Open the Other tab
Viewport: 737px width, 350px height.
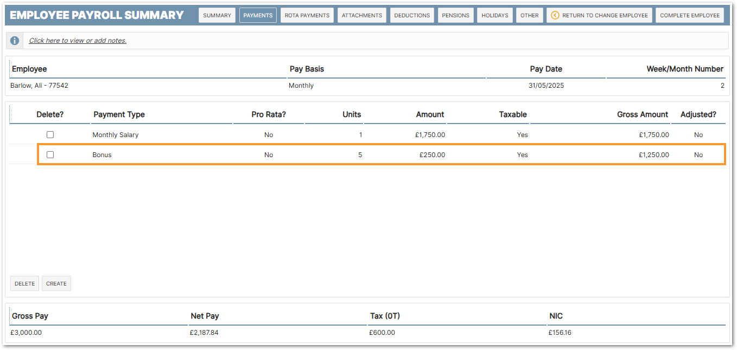click(x=529, y=15)
